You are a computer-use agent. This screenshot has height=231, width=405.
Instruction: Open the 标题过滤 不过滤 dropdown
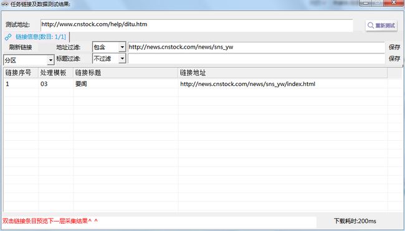(x=122, y=59)
